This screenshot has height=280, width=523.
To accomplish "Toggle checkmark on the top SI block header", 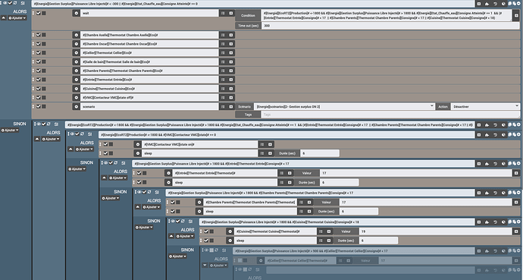I will (10, 3).
